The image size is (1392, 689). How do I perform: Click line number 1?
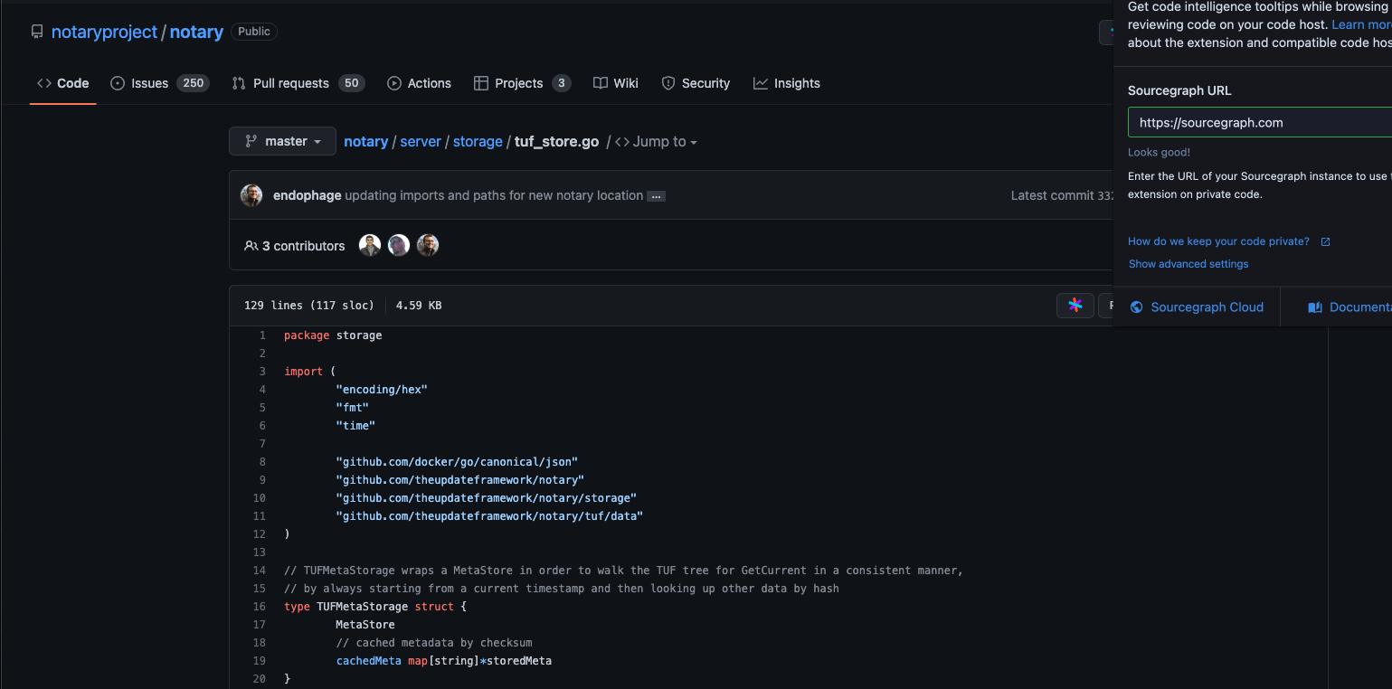click(x=262, y=335)
